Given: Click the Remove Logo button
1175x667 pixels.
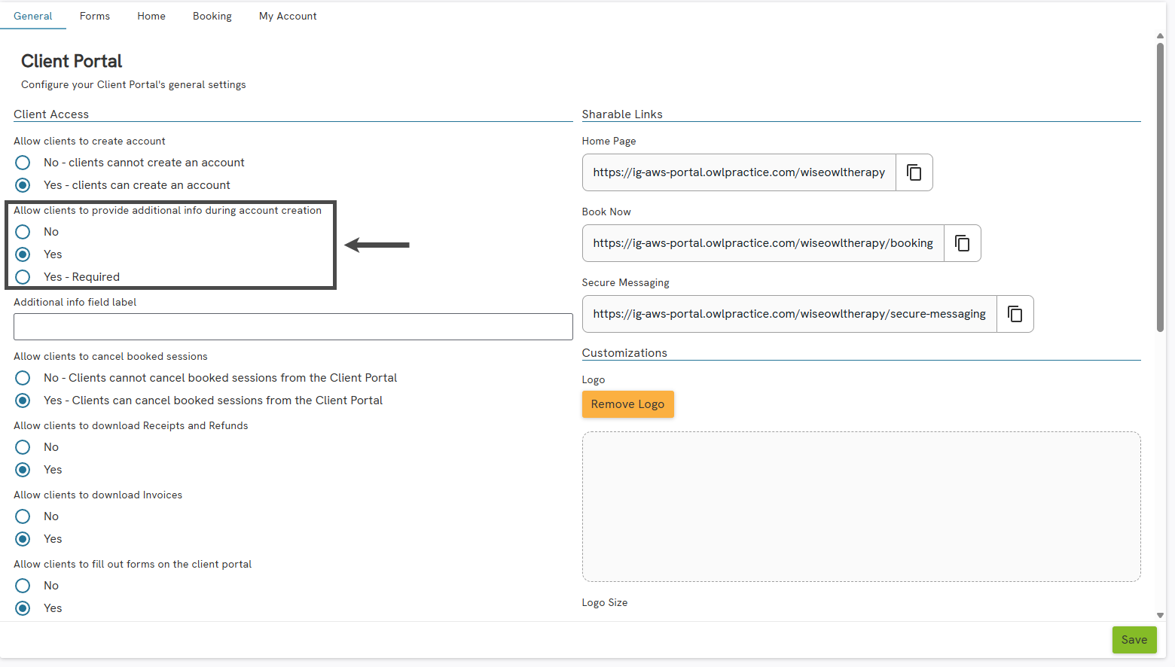Looking at the screenshot, I should coord(627,404).
